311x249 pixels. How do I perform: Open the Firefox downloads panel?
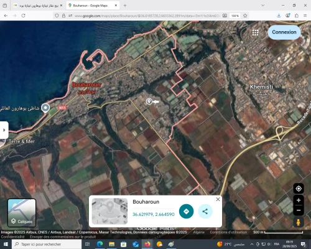279,16
